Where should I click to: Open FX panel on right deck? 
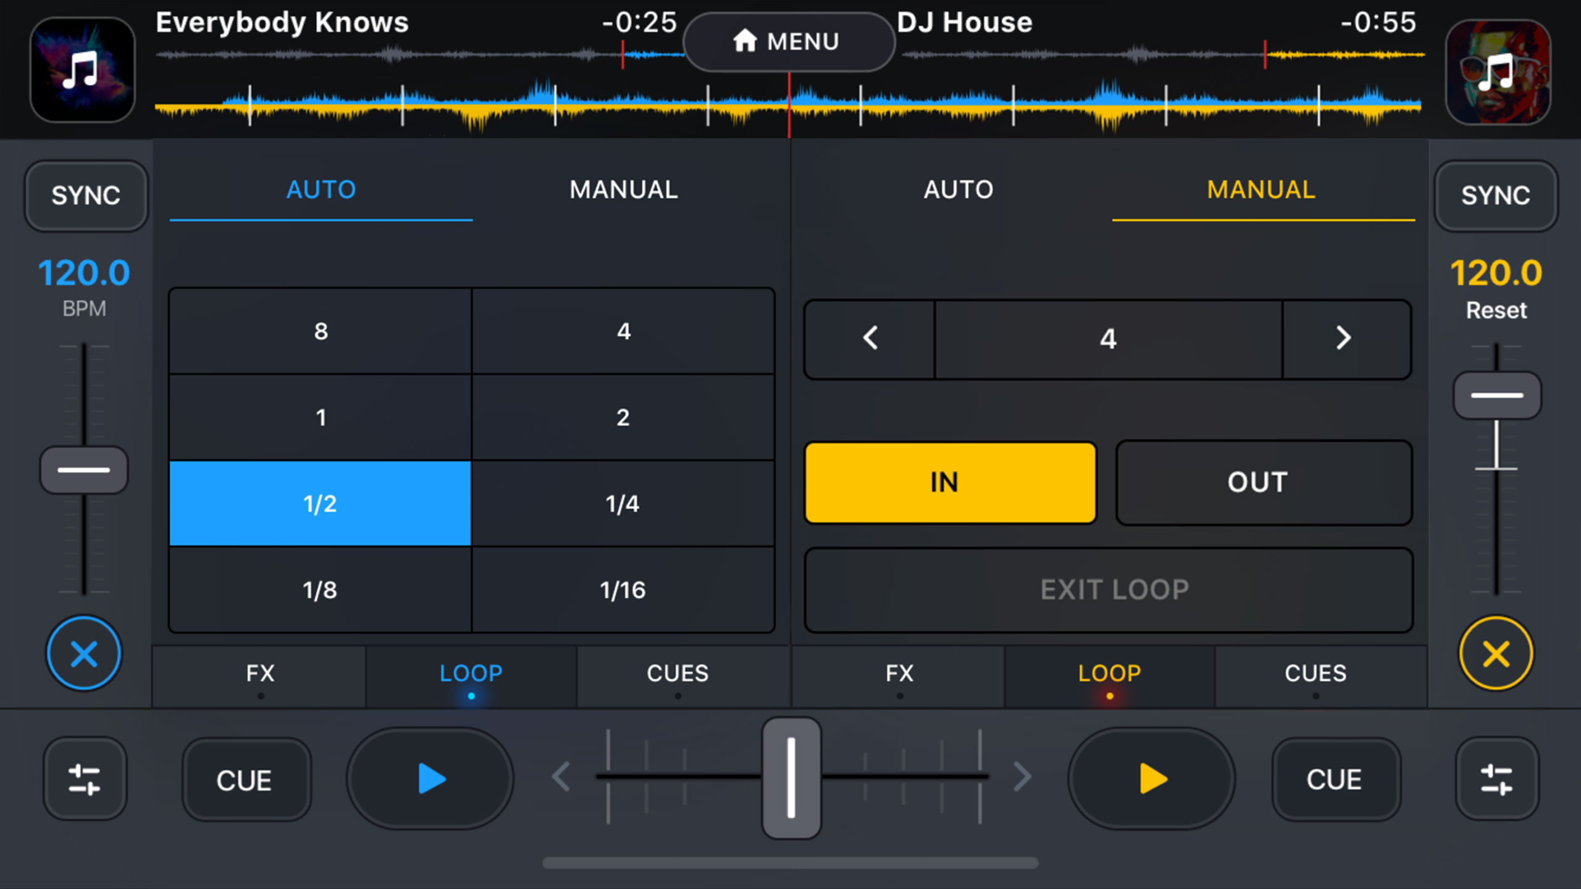(899, 676)
